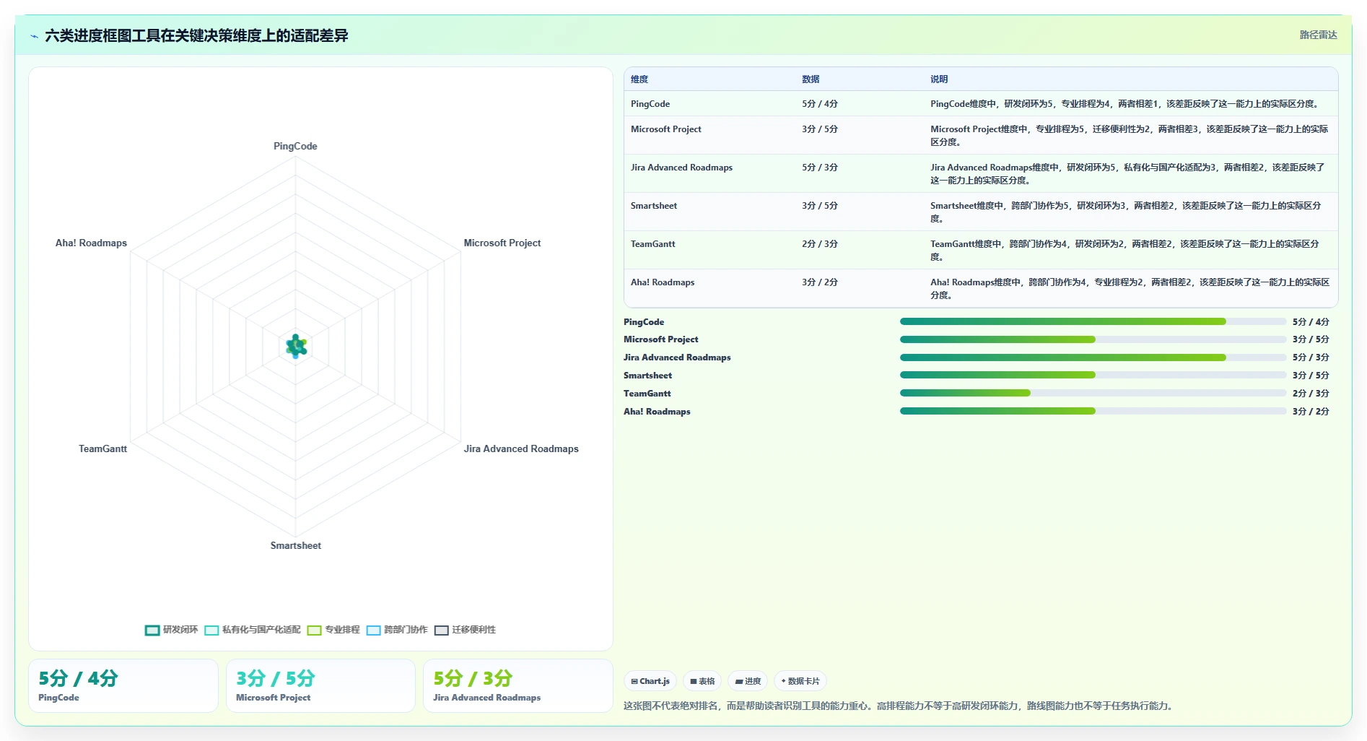
Task: Click the TeamGantt label in the progress list
Action: point(647,394)
